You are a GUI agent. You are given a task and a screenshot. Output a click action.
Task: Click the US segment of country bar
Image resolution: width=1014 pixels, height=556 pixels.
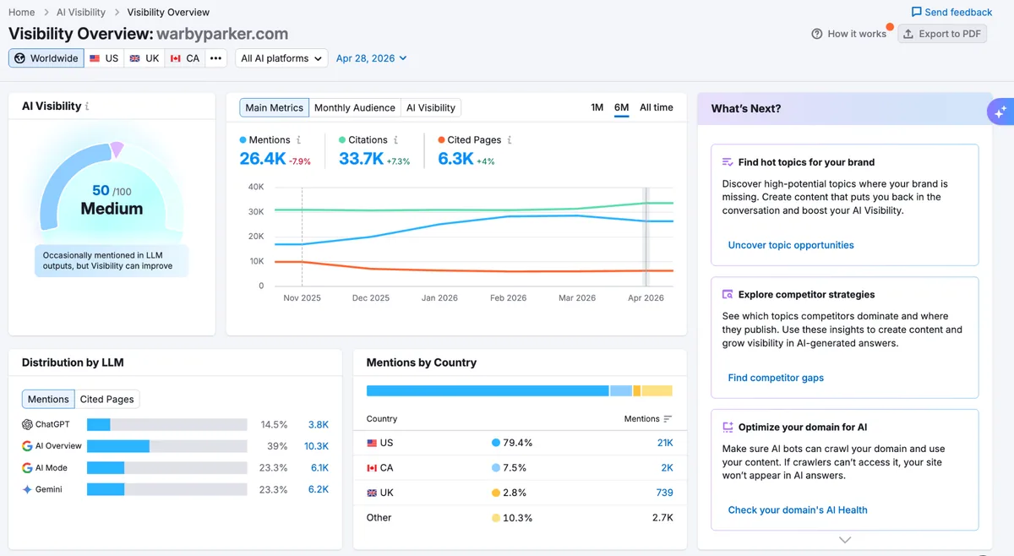pyautogui.click(x=488, y=391)
